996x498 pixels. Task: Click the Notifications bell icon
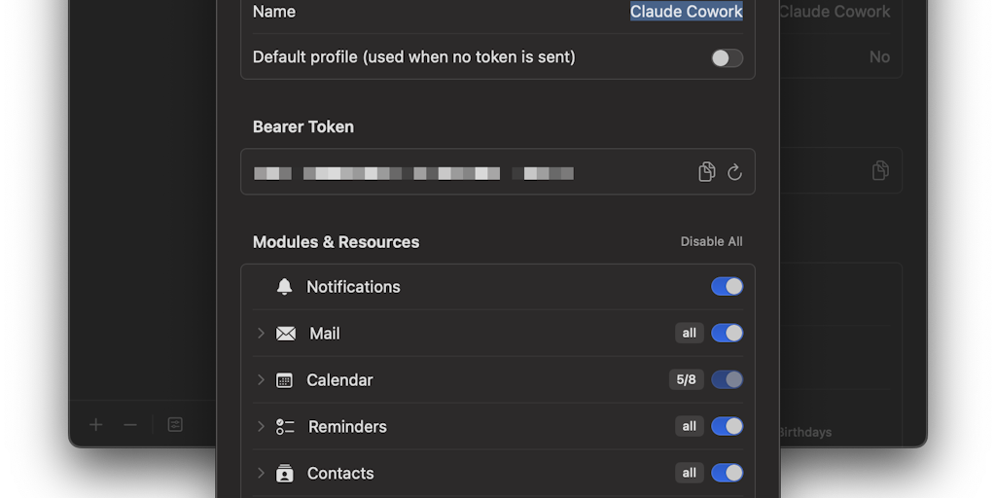[x=284, y=287]
